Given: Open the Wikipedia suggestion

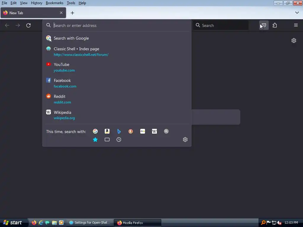Looking at the screenshot, I should point(117,115).
